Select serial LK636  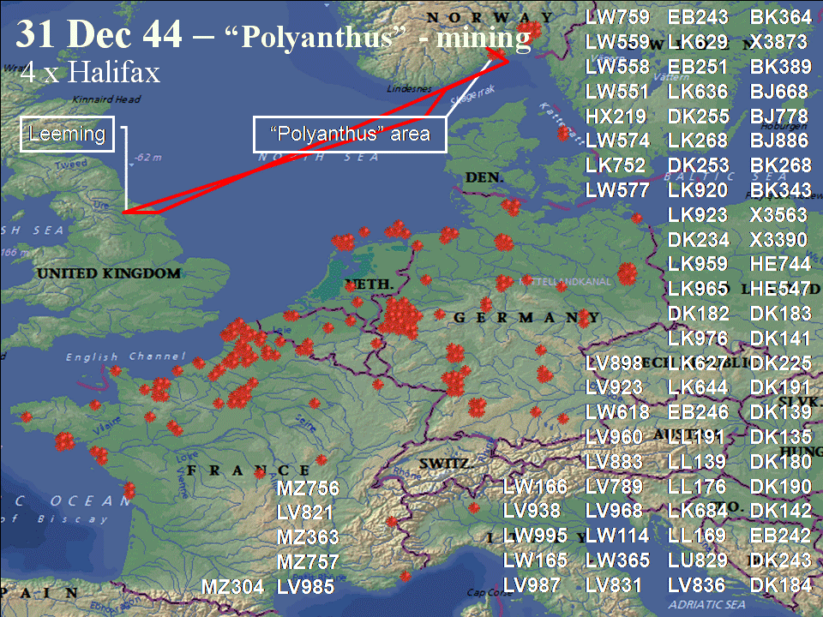pos(698,92)
